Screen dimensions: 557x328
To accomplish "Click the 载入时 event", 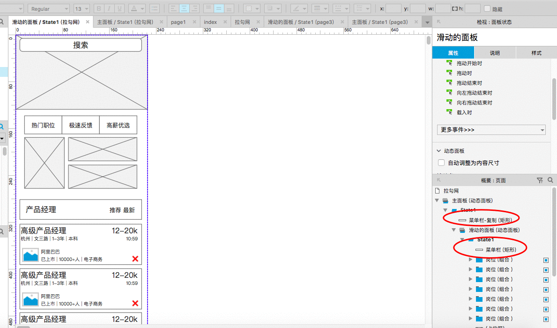I will click(464, 112).
